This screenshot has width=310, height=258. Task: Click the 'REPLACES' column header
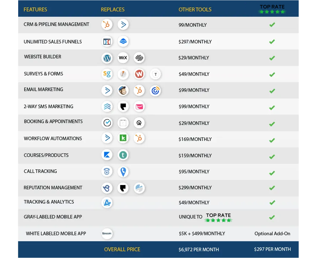[113, 10]
